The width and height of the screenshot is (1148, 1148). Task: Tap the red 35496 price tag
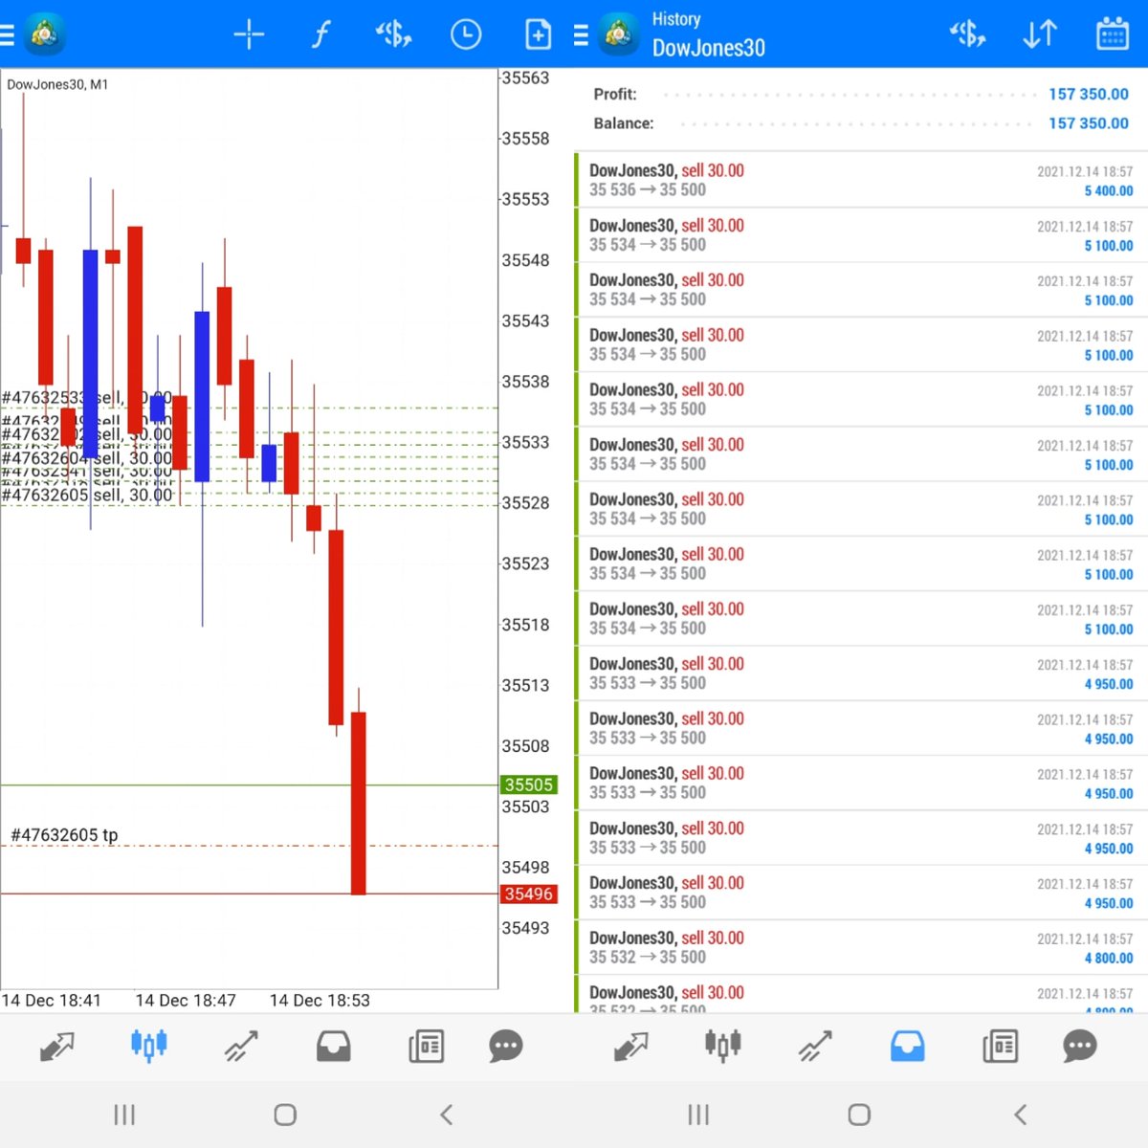(x=528, y=894)
